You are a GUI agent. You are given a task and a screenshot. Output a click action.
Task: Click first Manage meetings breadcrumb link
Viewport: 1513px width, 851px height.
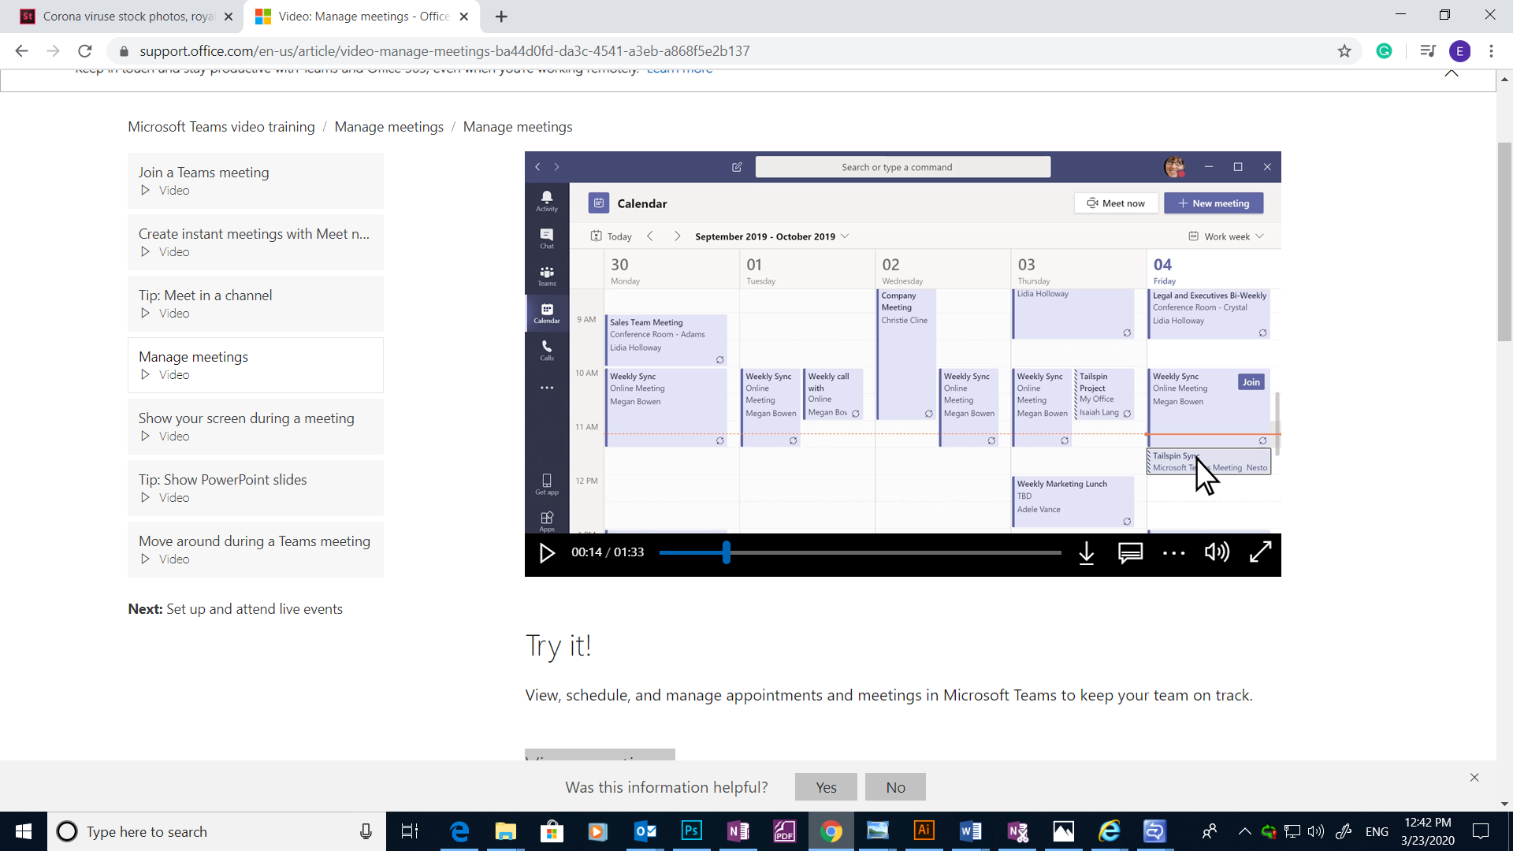pyautogui.click(x=388, y=127)
